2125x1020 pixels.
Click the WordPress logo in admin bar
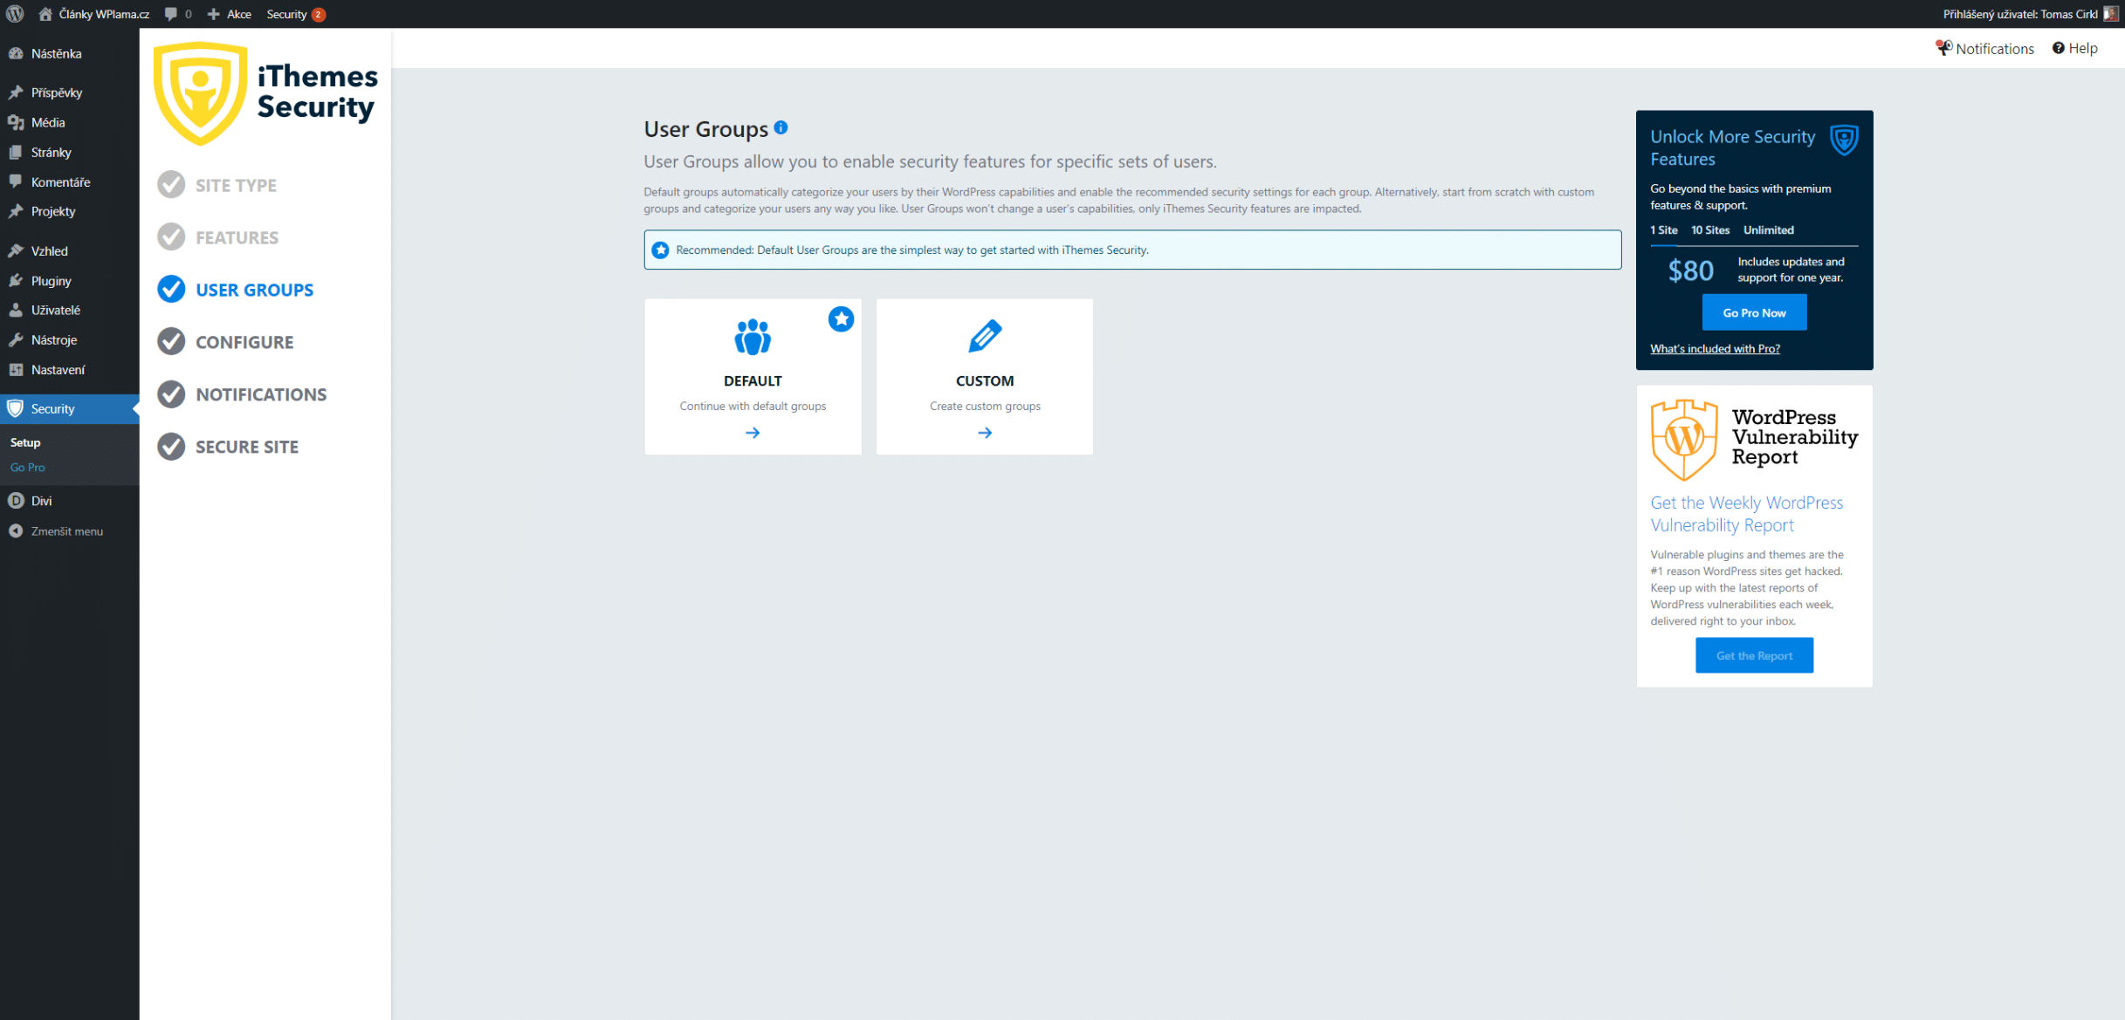(15, 14)
